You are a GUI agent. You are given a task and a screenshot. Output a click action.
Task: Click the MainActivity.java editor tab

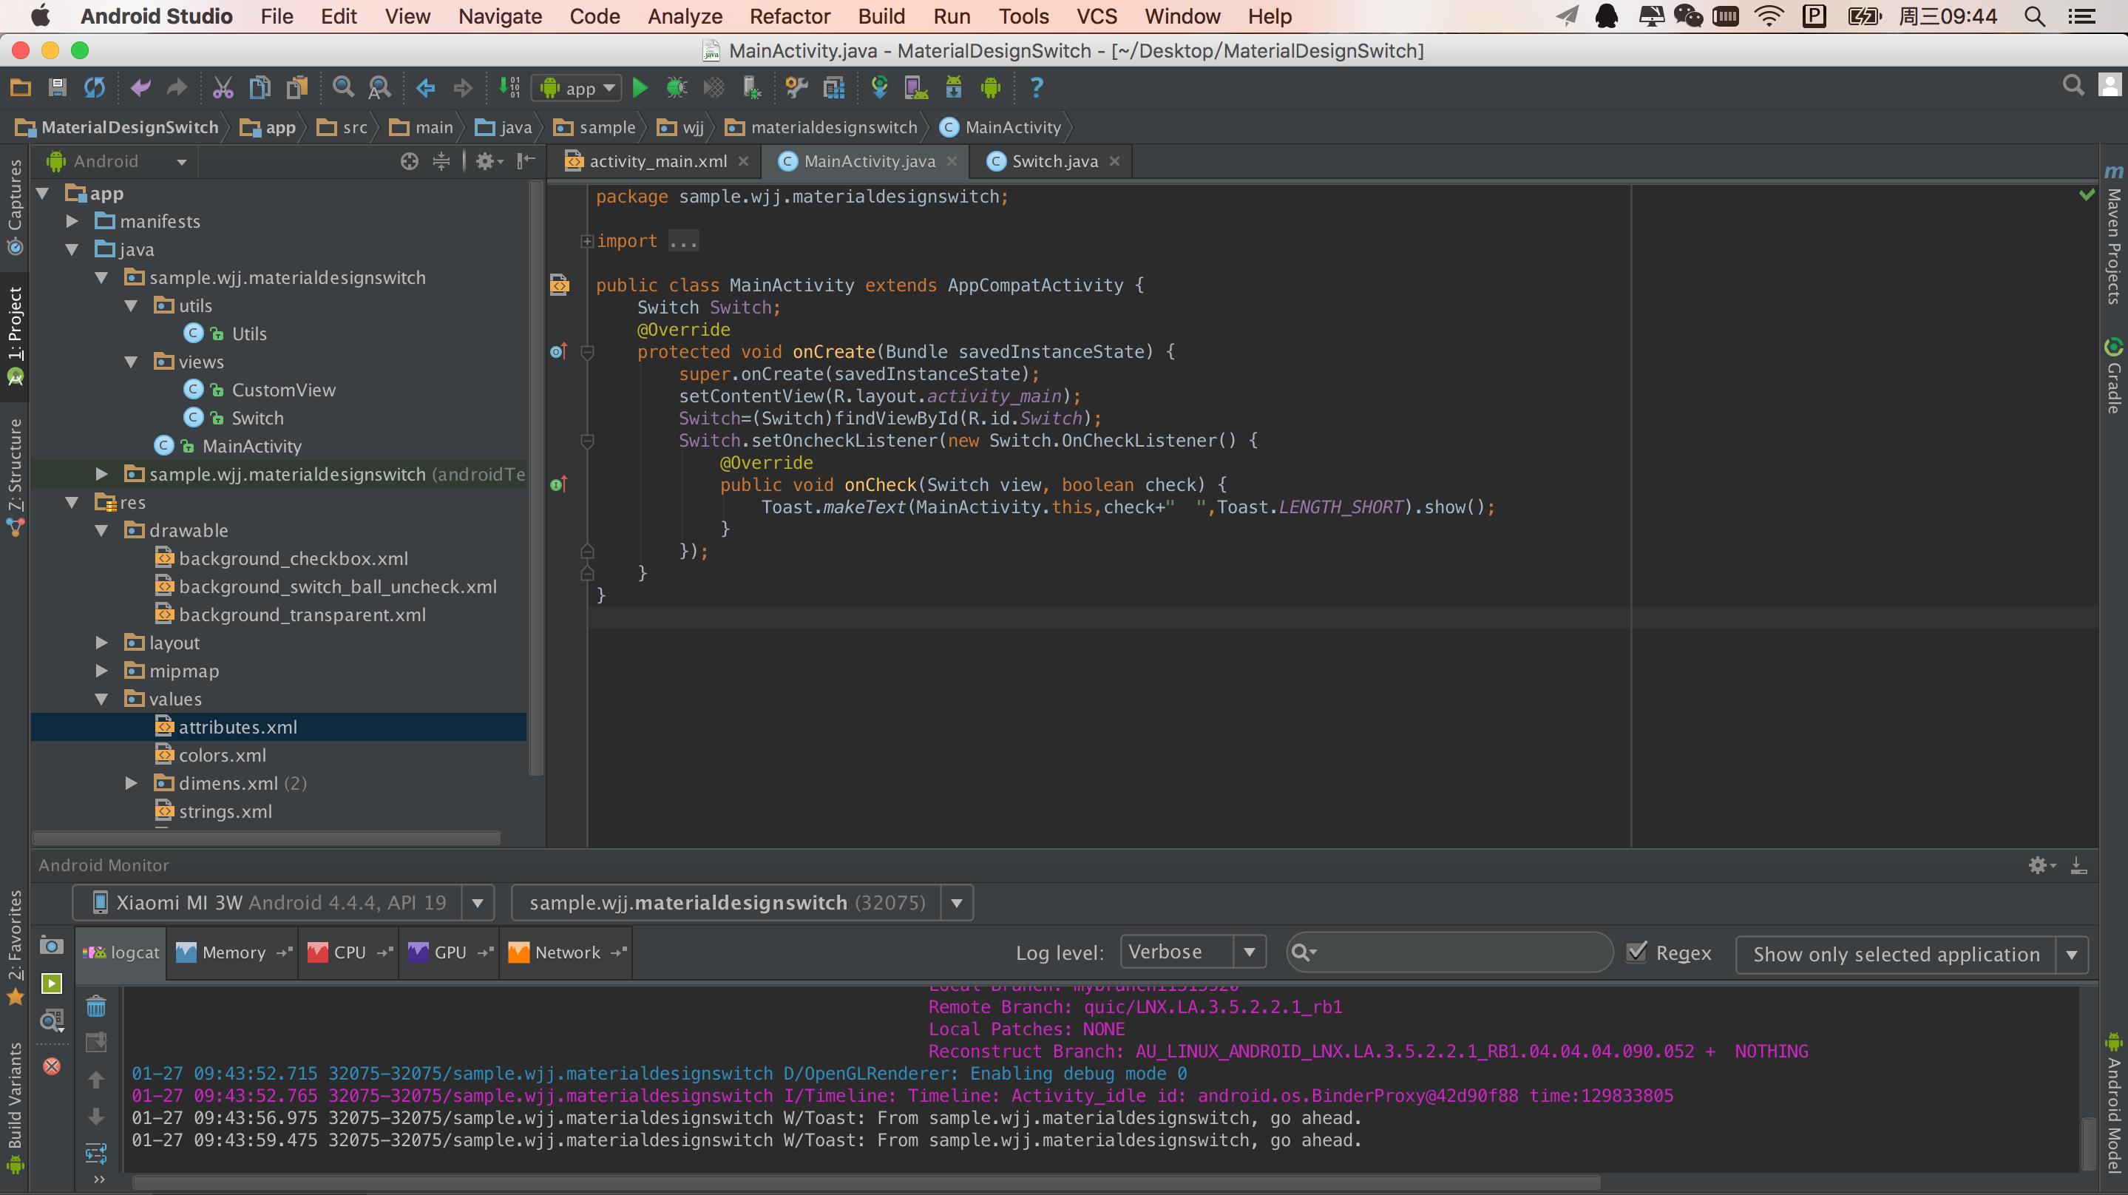point(862,159)
